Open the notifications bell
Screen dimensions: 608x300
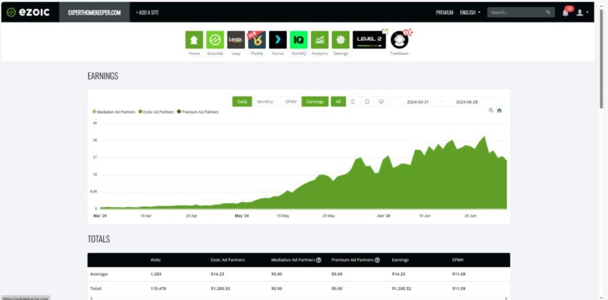point(565,12)
